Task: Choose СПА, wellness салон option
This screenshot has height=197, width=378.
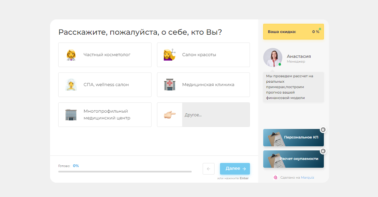Action: (x=105, y=85)
